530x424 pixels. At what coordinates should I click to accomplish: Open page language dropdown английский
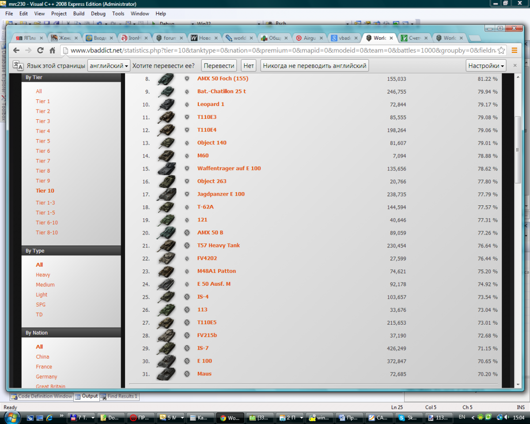tap(109, 65)
